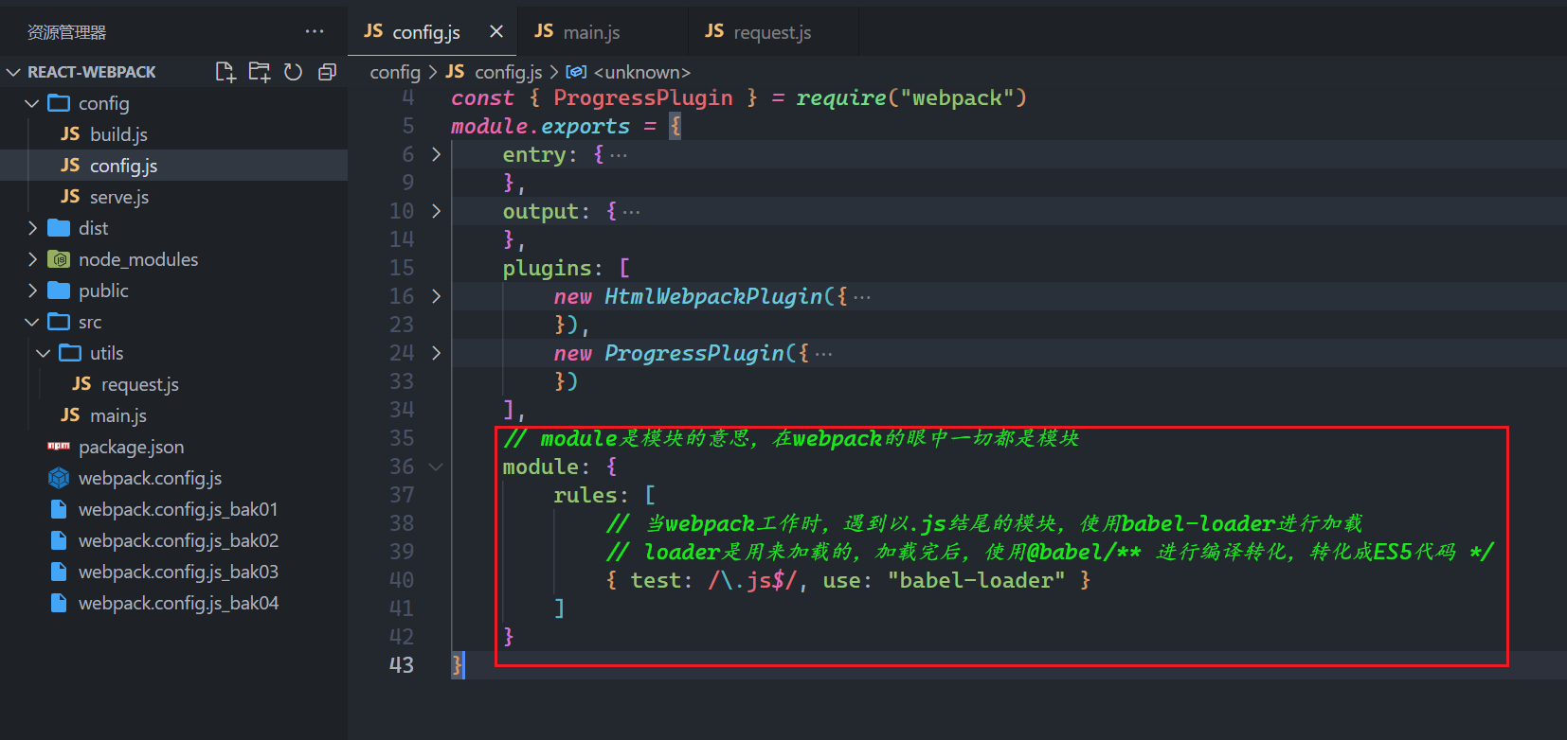Image resolution: width=1567 pixels, height=740 pixels.
Task: Unfold ProgressPlugin block at line 24
Action: [436, 353]
